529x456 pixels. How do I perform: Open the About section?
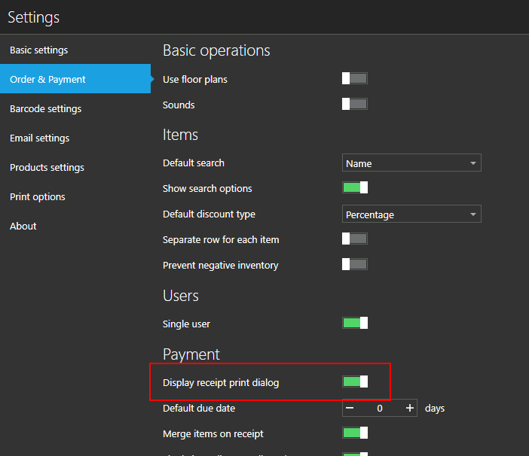point(23,226)
